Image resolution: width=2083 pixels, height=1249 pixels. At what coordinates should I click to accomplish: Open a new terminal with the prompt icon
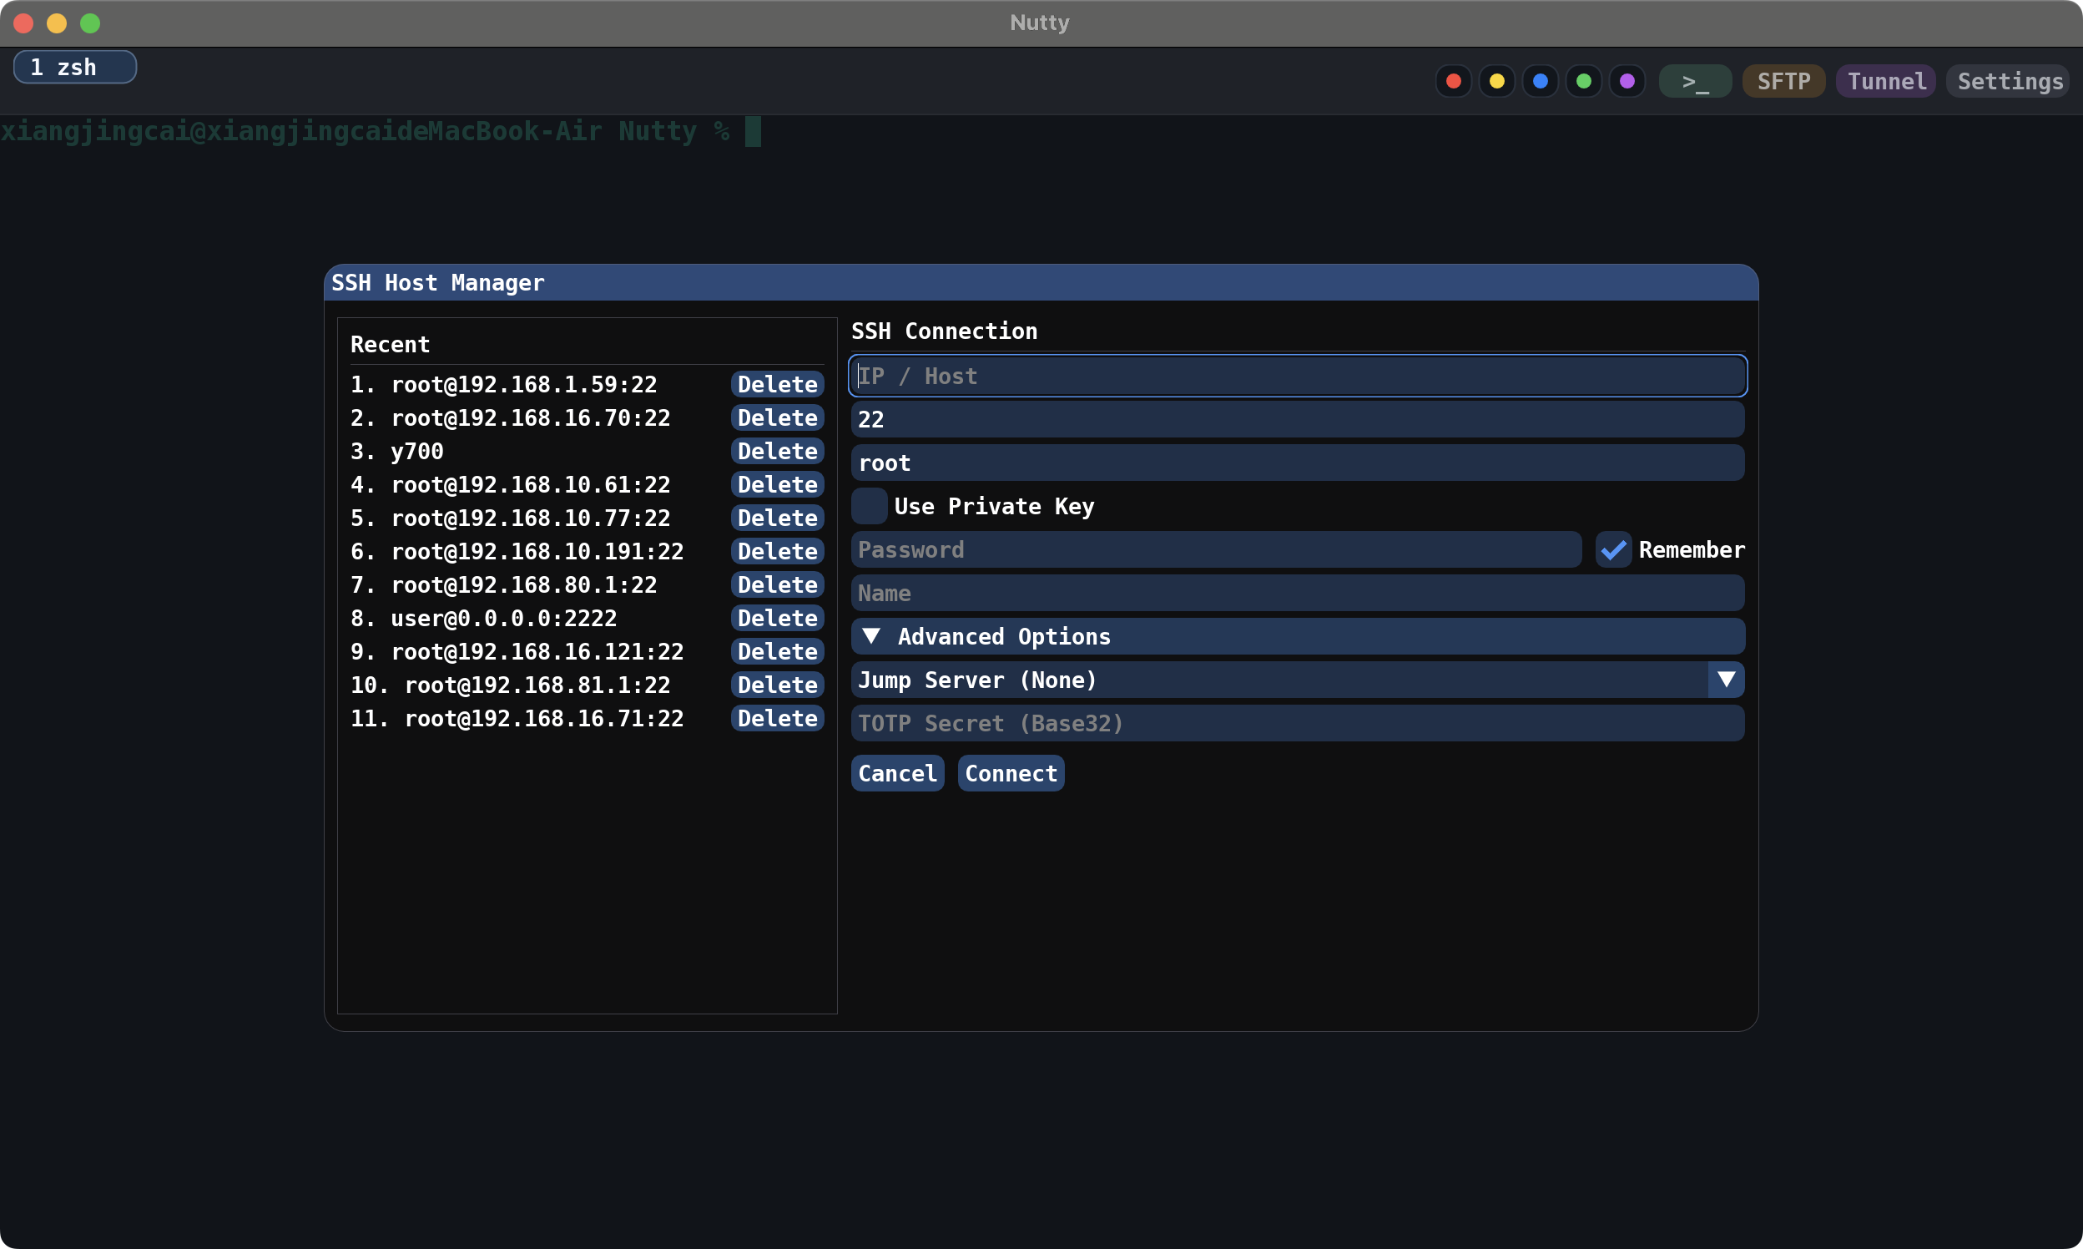tap(1695, 81)
